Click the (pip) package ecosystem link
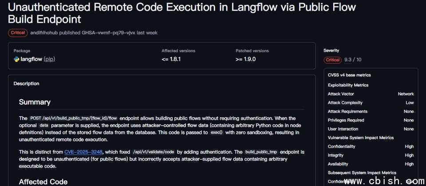The height and width of the screenshot is (186, 426). [x=49, y=59]
